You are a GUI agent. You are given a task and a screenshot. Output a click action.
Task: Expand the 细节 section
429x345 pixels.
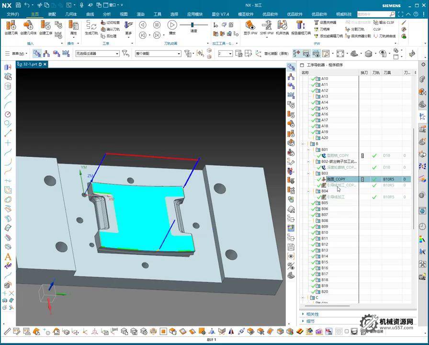310,321
